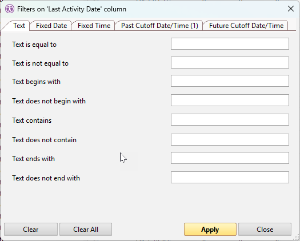This screenshot has width=300, height=241.
Task: Apply the filter settings
Action: 210,229
